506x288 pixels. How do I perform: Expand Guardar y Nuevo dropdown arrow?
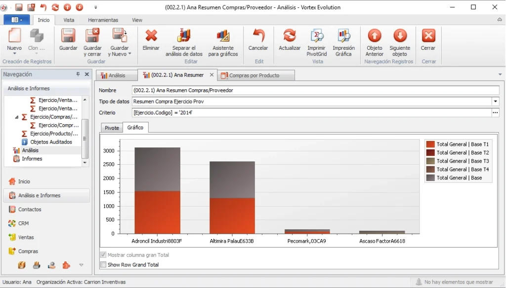point(130,54)
